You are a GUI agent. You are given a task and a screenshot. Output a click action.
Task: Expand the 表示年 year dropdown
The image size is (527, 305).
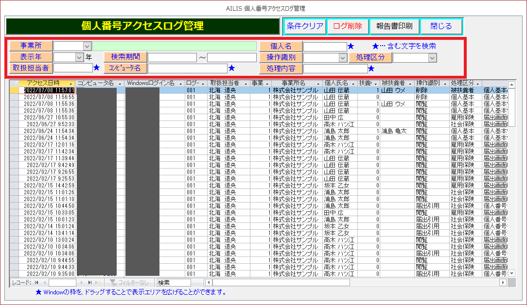(x=80, y=57)
